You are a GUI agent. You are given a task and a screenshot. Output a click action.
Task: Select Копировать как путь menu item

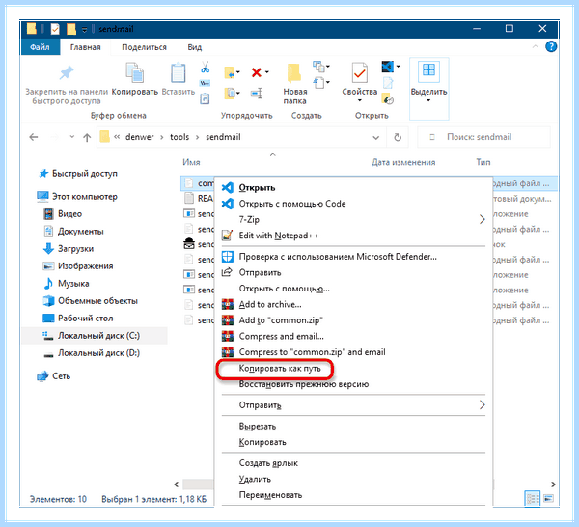280,368
